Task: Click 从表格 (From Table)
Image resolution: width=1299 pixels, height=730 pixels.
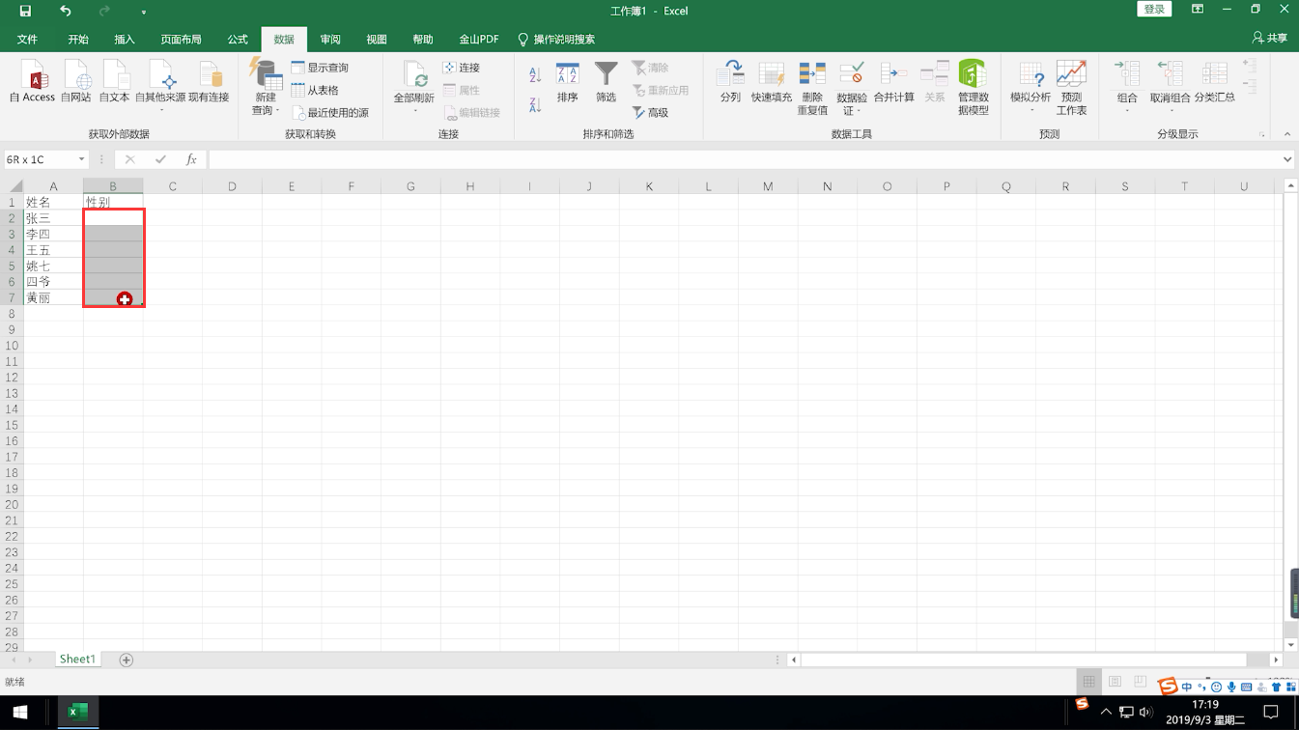Action: (x=316, y=90)
